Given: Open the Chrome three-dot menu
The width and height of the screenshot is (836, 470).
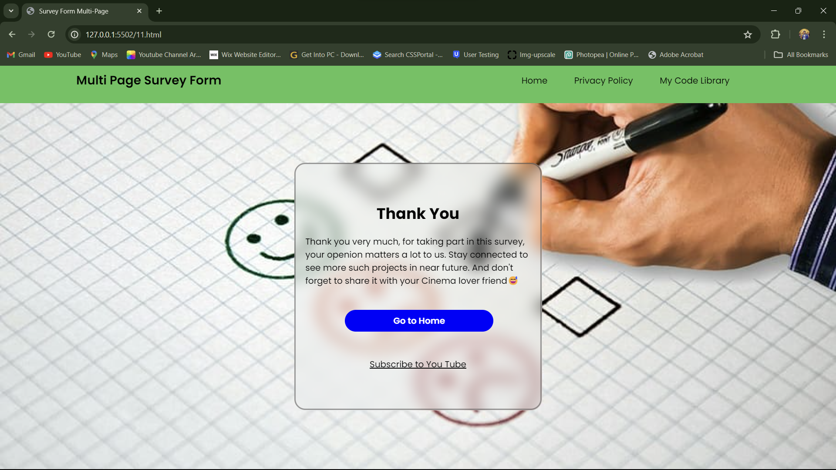Looking at the screenshot, I should coord(824,34).
